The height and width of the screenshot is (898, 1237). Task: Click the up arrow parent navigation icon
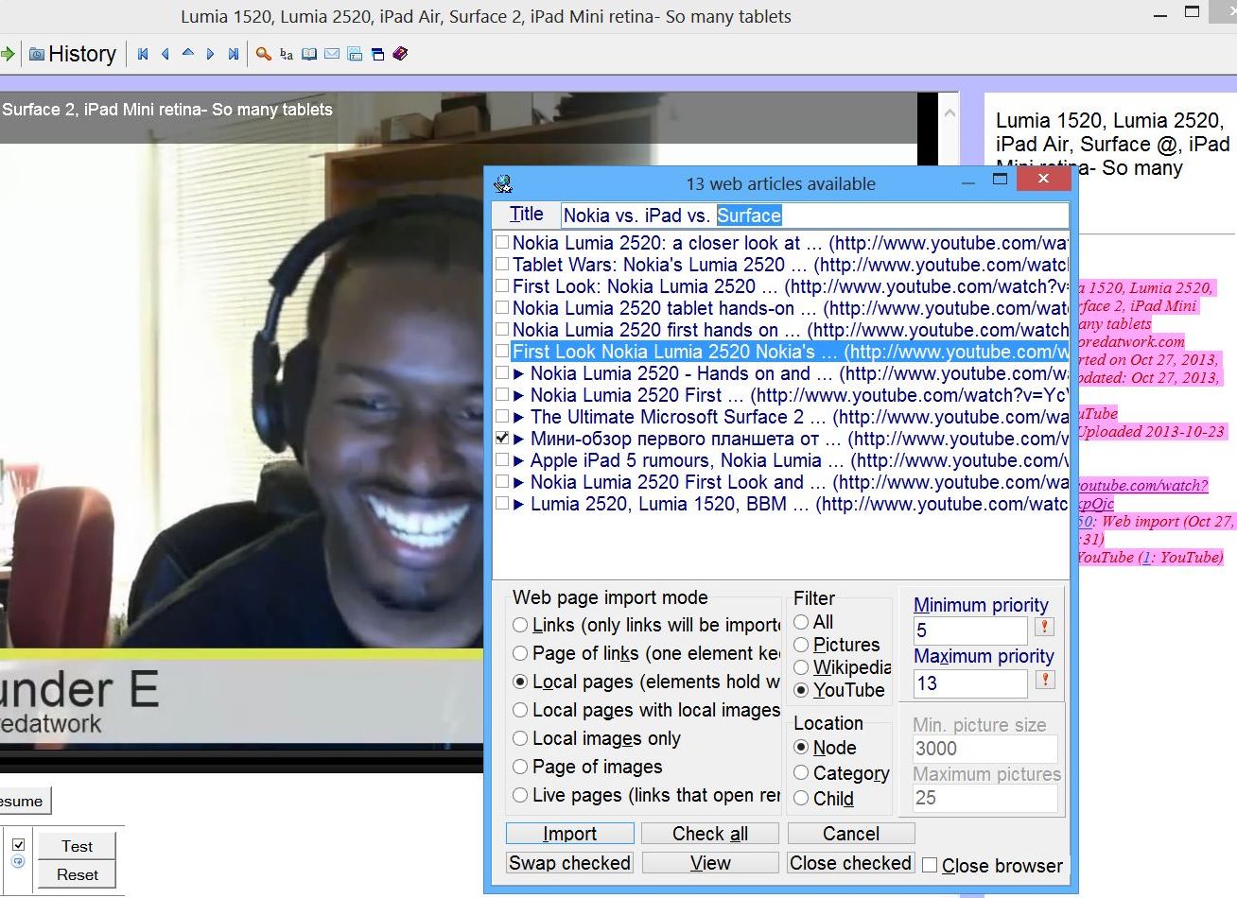click(x=187, y=53)
